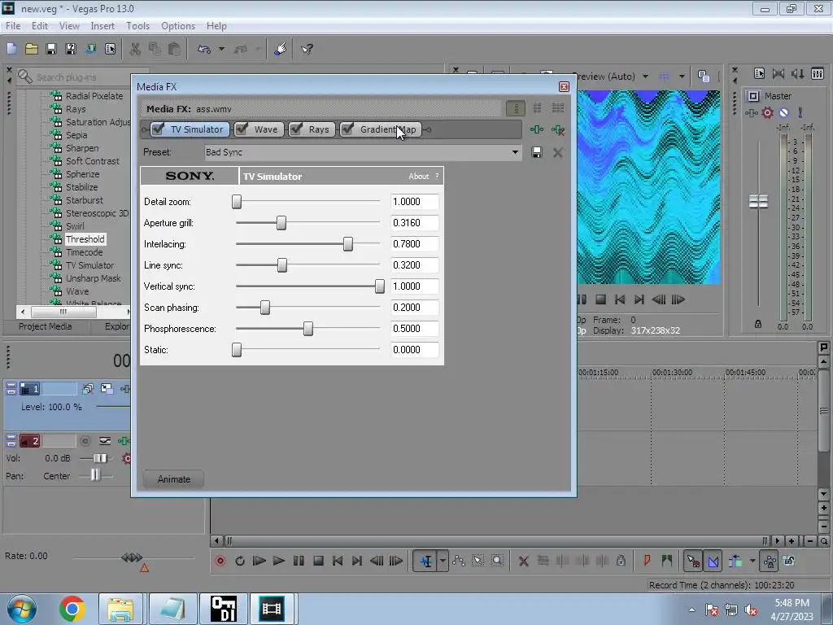Viewport: 833px width, 625px height.
Task: Open the Edit menu
Action: [x=39, y=25]
